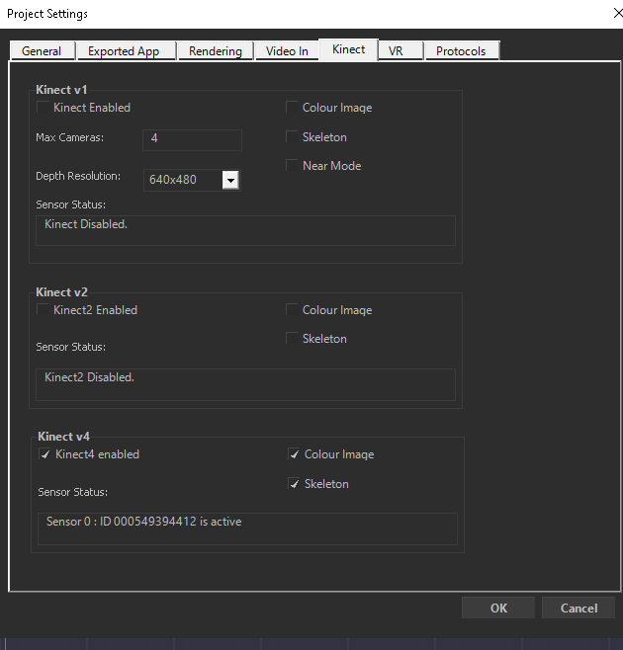
Task: Click the Kinect Disabled status box
Action: 245,230
